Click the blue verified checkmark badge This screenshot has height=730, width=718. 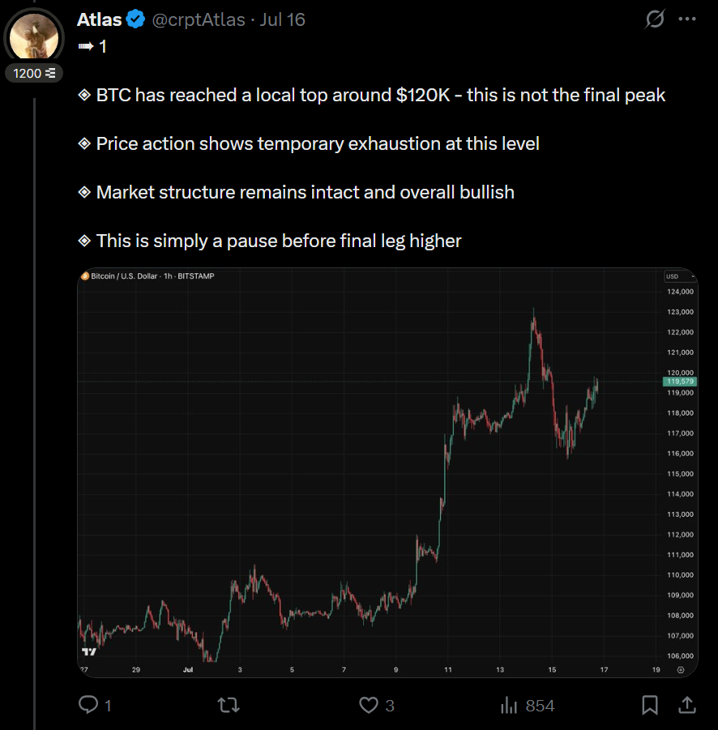pyautogui.click(x=135, y=19)
